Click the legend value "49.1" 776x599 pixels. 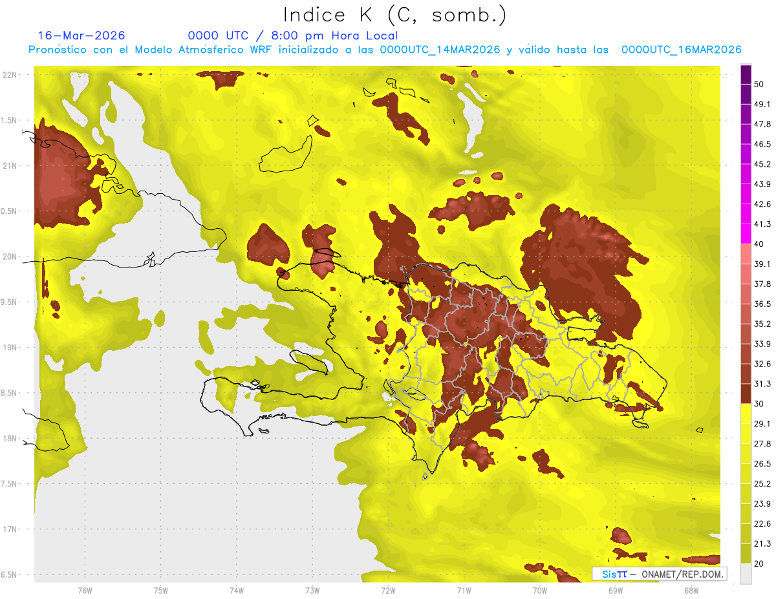(x=762, y=104)
